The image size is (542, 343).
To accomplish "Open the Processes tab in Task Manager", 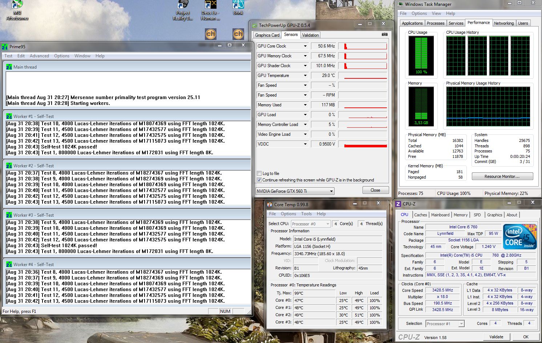I will 436,23.
